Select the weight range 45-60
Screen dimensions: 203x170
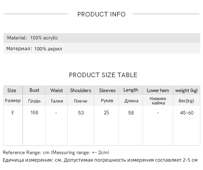(187, 113)
